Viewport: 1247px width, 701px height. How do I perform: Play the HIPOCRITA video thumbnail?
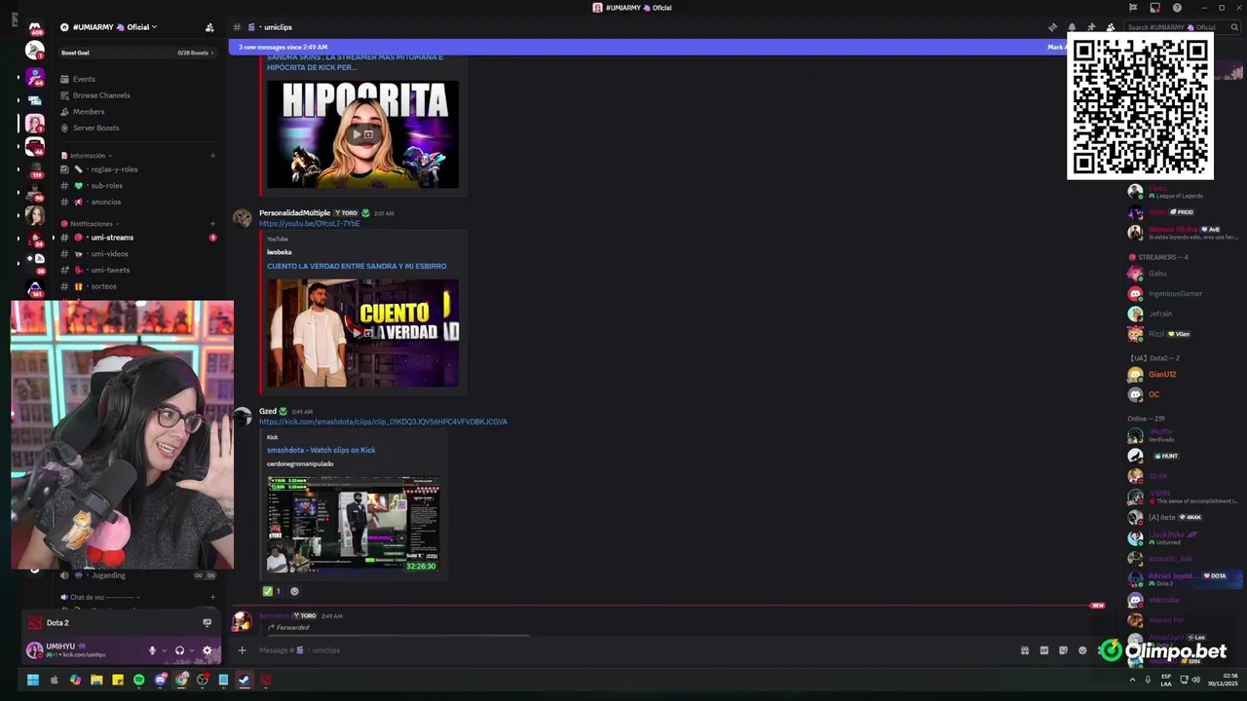coord(362,134)
